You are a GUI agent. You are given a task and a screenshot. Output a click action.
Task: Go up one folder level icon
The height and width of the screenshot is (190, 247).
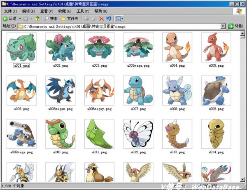point(37,19)
